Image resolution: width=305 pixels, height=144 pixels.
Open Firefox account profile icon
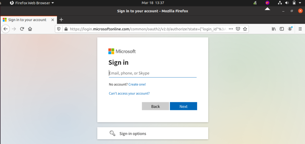(290, 29)
